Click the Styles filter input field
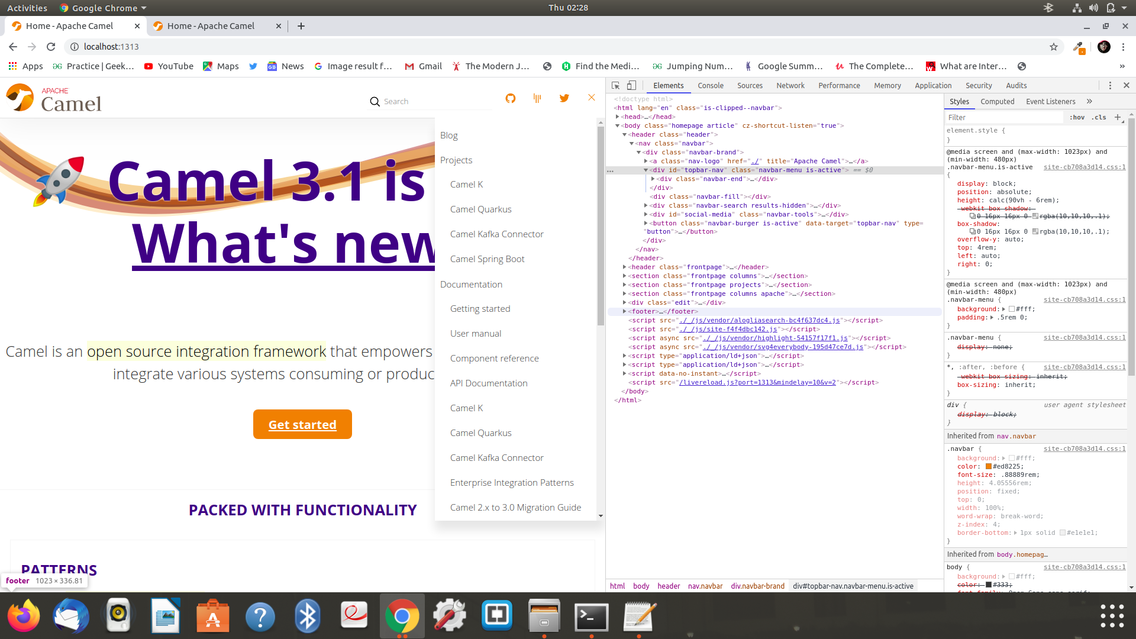This screenshot has height=639, width=1136. 1005,118
